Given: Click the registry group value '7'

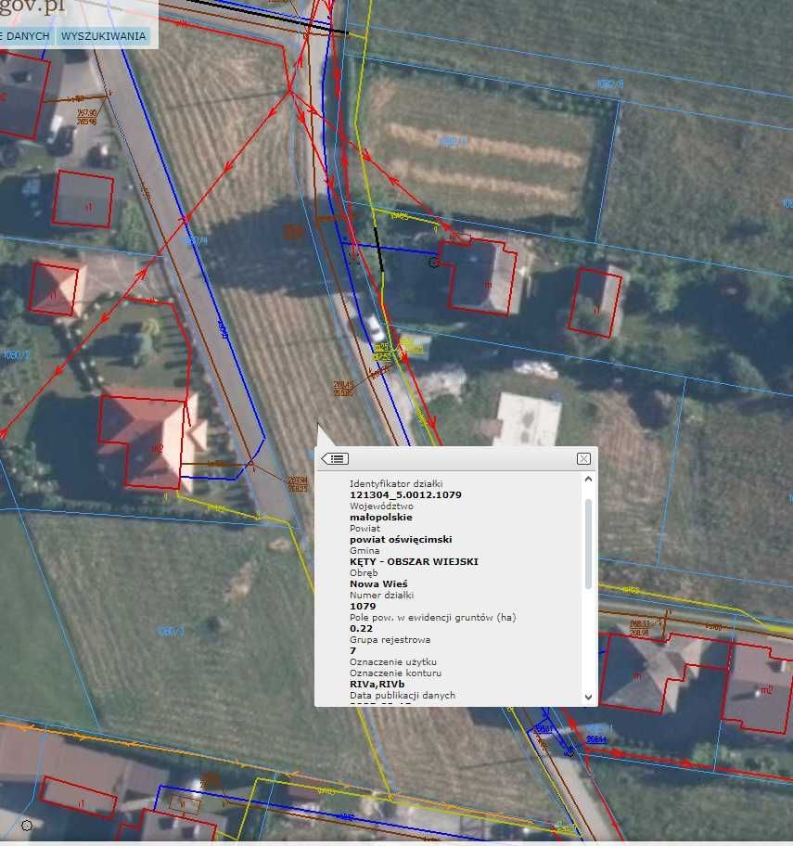Looking at the screenshot, I should click(352, 650).
